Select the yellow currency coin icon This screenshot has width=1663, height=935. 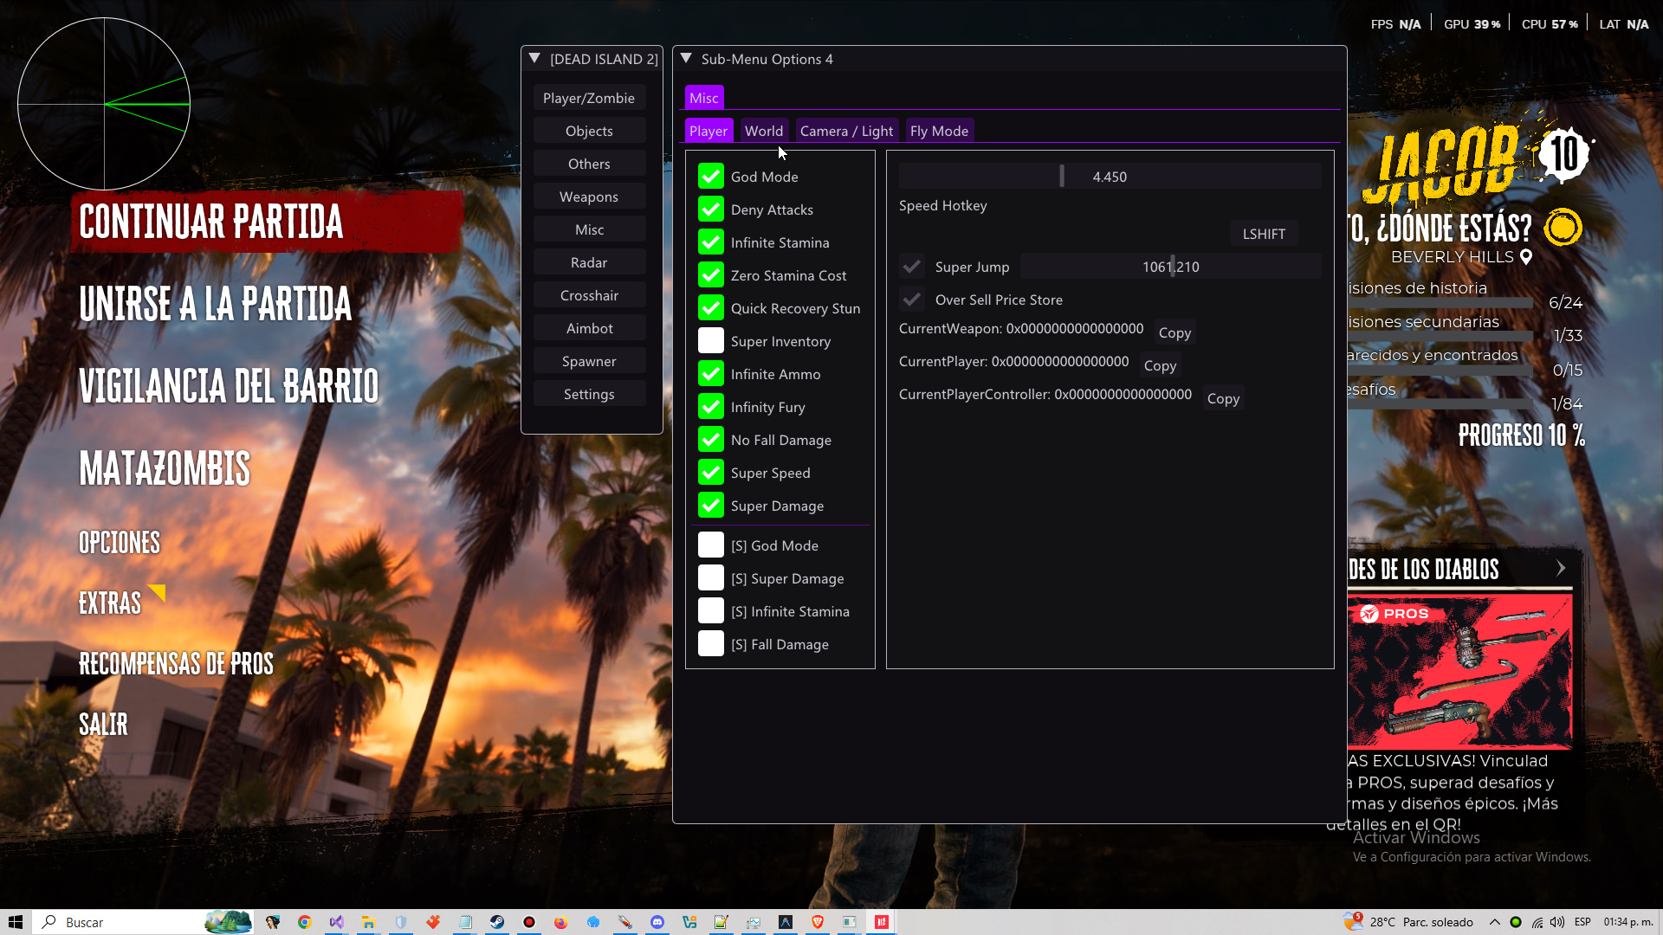coord(1562,228)
